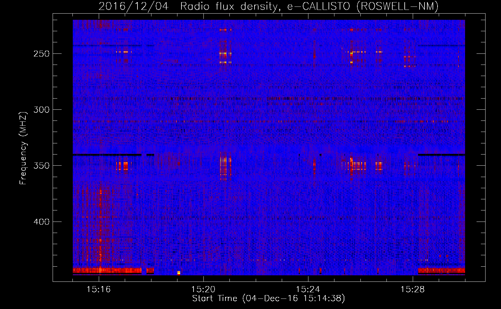
Task: Click the 15:16 time axis label
Action: coord(99,290)
